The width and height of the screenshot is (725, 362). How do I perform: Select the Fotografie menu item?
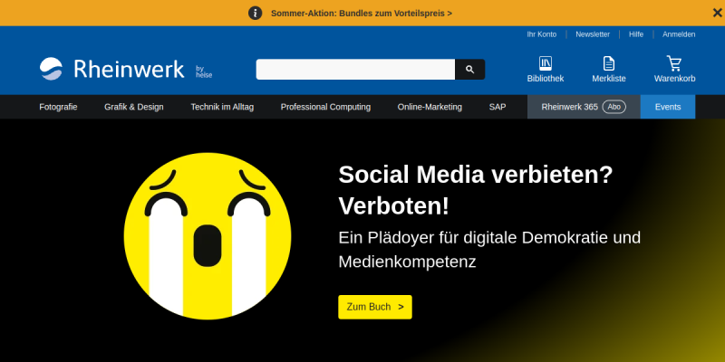point(58,107)
